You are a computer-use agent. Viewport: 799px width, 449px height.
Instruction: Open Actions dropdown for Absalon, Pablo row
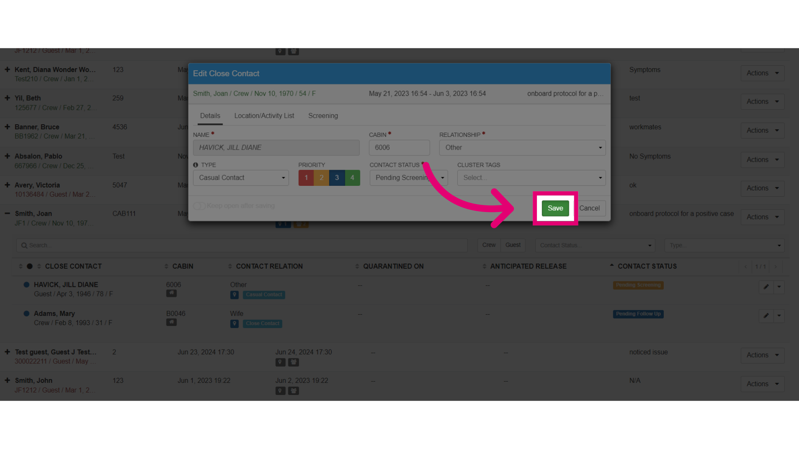pyautogui.click(x=762, y=160)
